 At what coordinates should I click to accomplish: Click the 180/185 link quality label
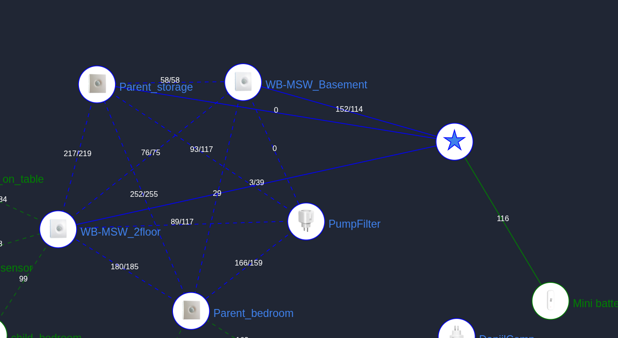tap(124, 267)
